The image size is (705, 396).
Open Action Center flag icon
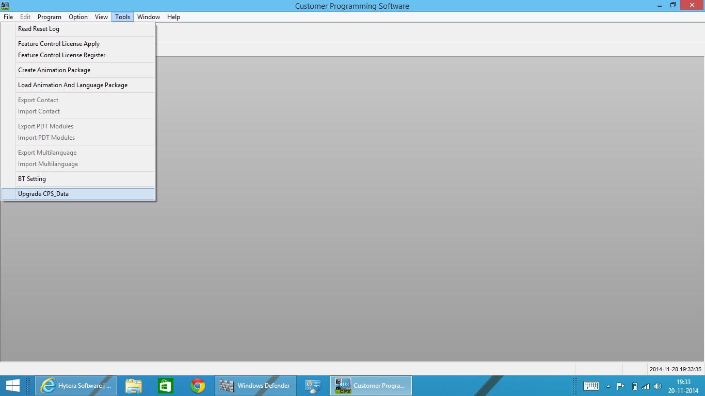pyautogui.click(x=621, y=386)
